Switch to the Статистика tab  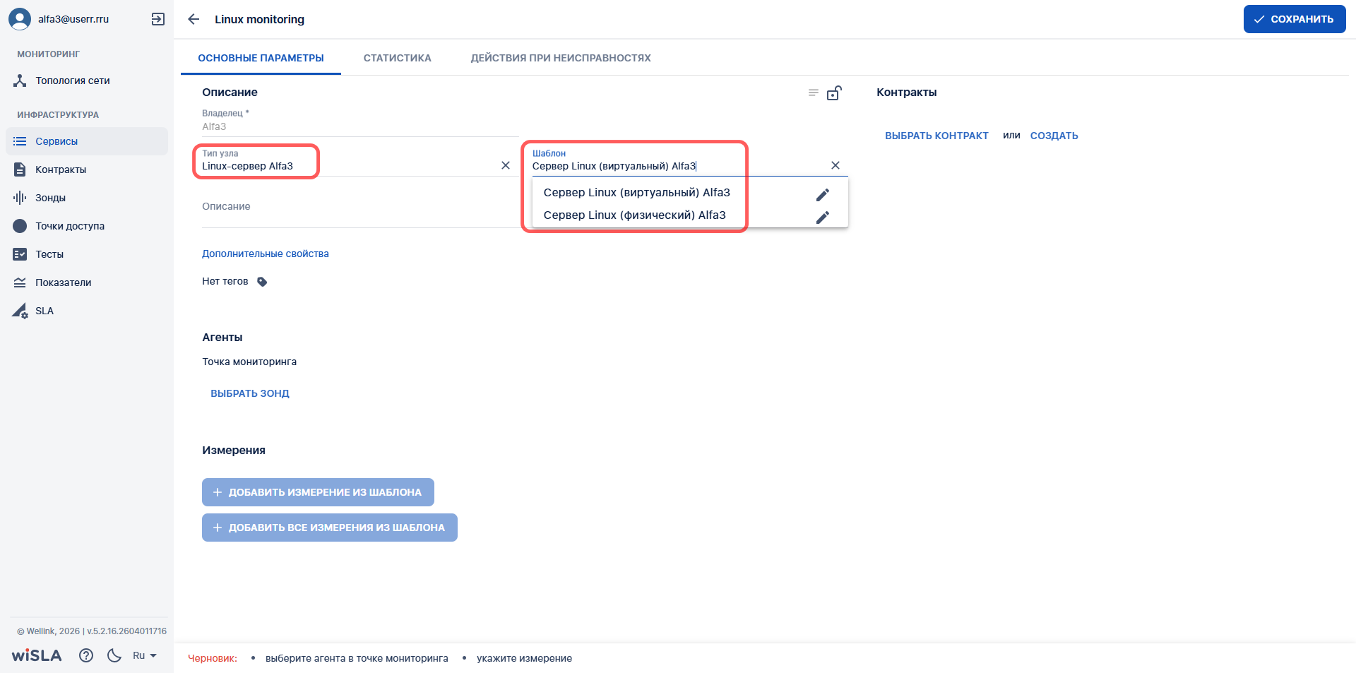coord(397,58)
